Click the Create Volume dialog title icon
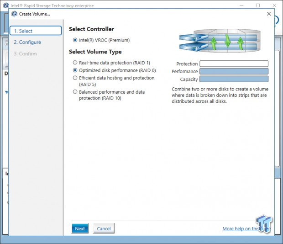 coord(14,14)
